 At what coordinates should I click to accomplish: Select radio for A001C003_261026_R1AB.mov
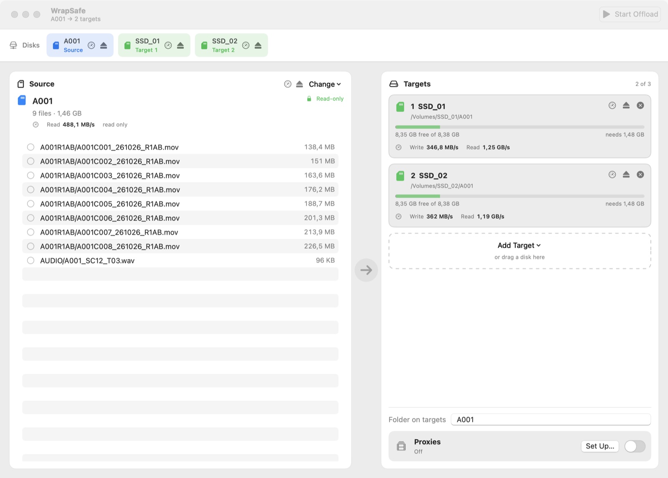(x=30, y=176)
